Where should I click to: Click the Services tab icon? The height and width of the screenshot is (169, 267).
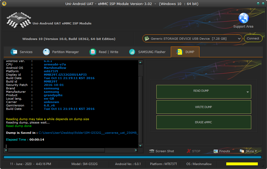(14, 52)
